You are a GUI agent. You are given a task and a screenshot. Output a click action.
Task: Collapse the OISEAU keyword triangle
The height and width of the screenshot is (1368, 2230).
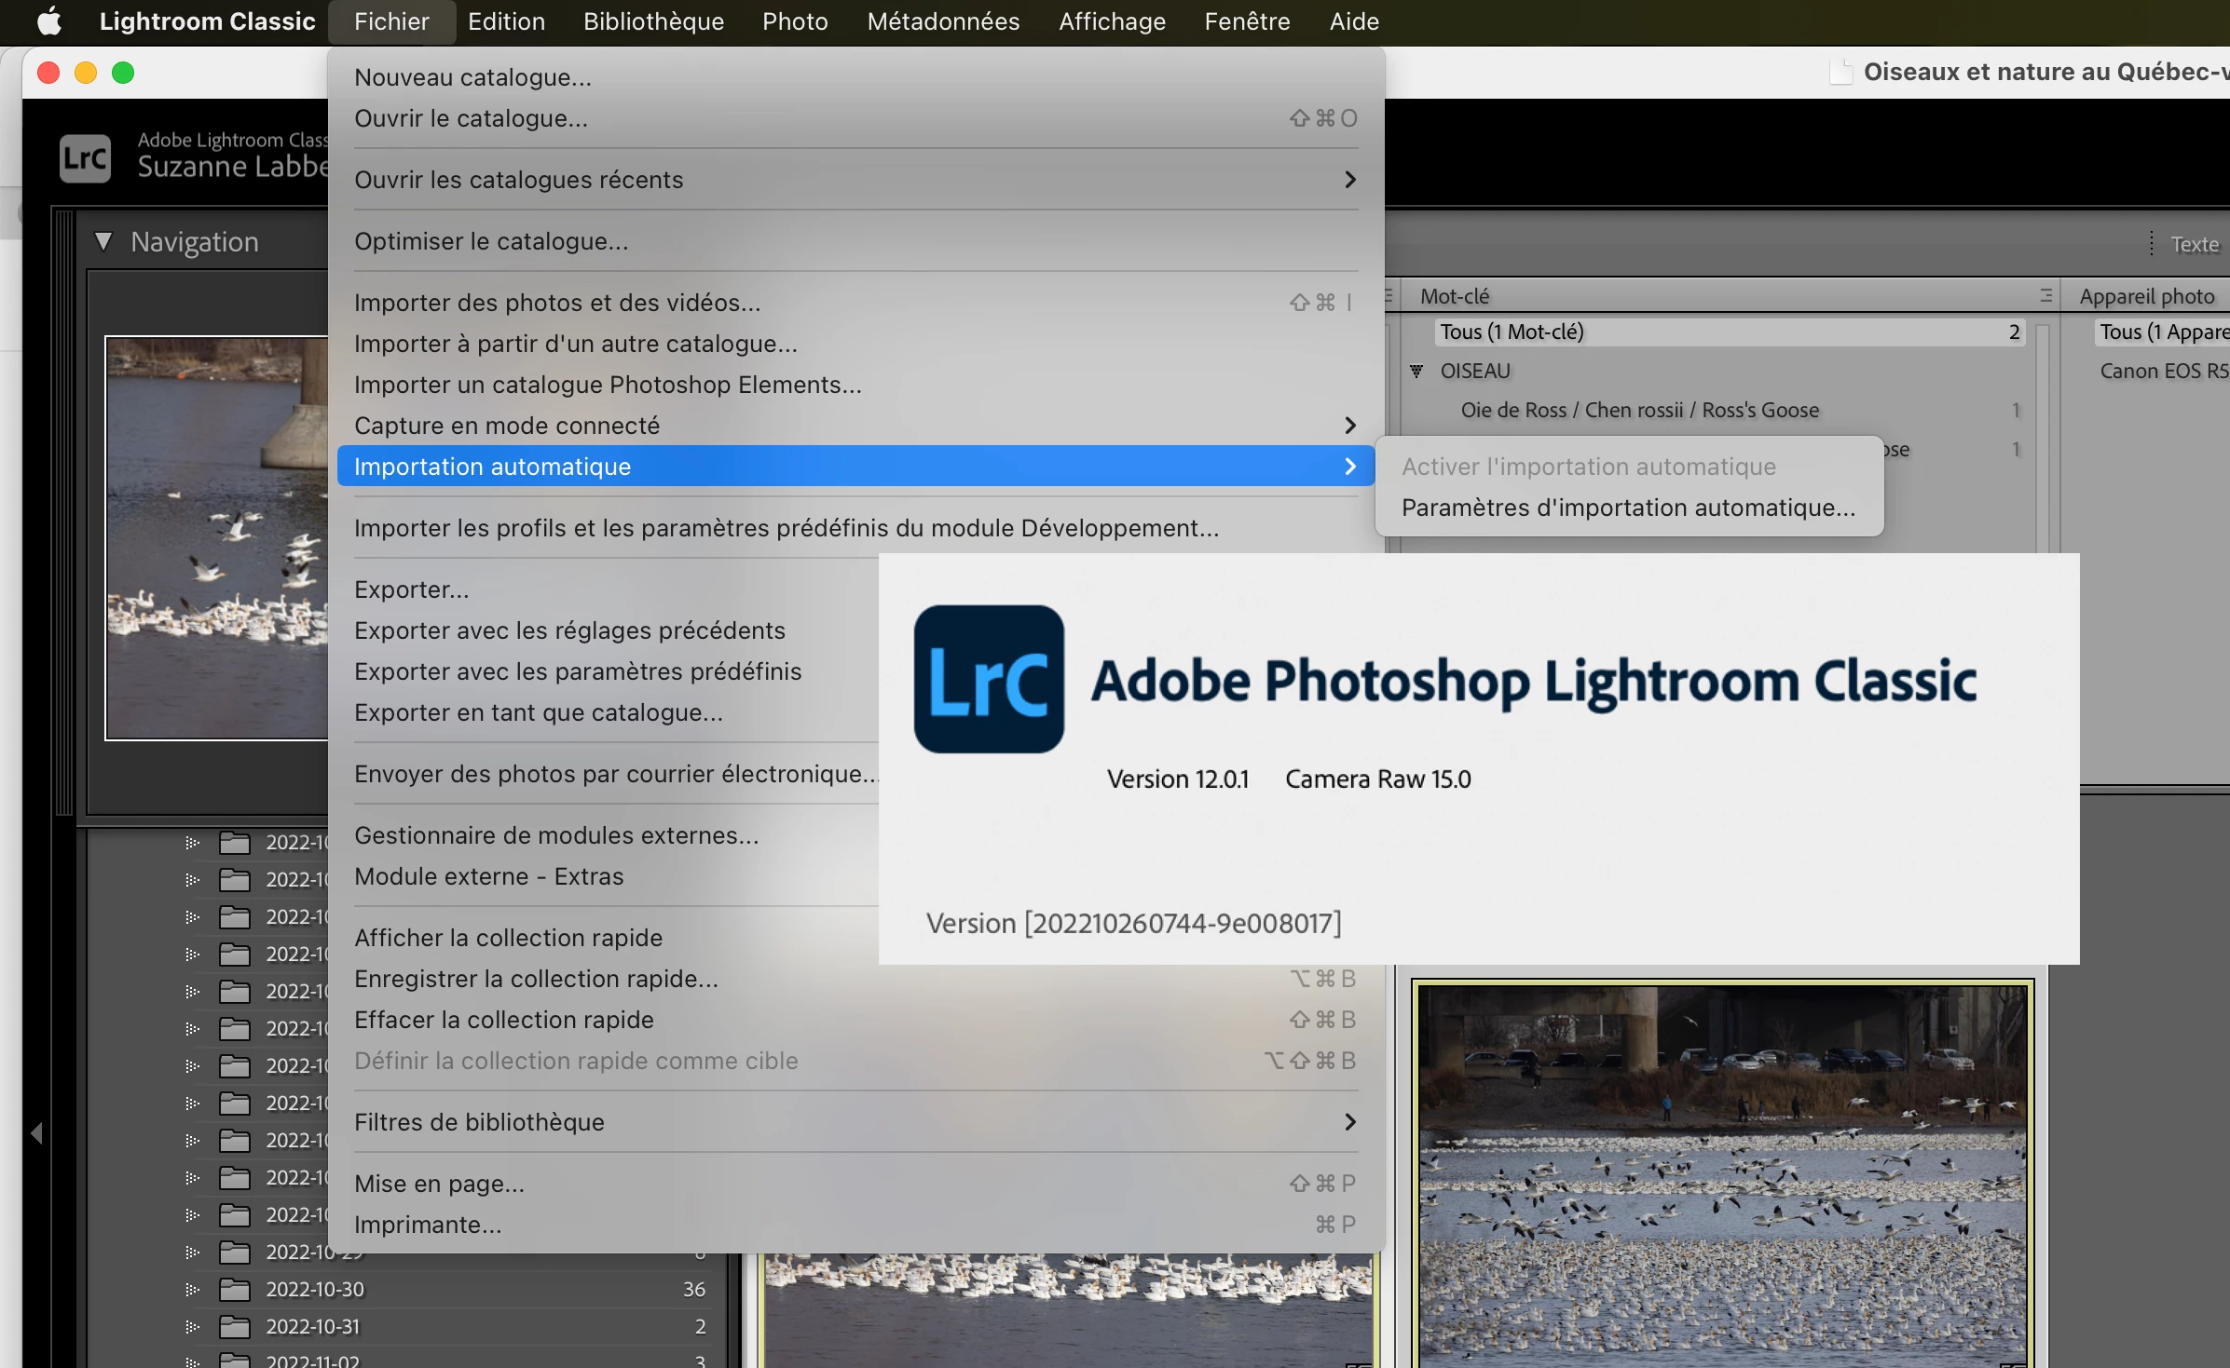tap(1416, 372)
